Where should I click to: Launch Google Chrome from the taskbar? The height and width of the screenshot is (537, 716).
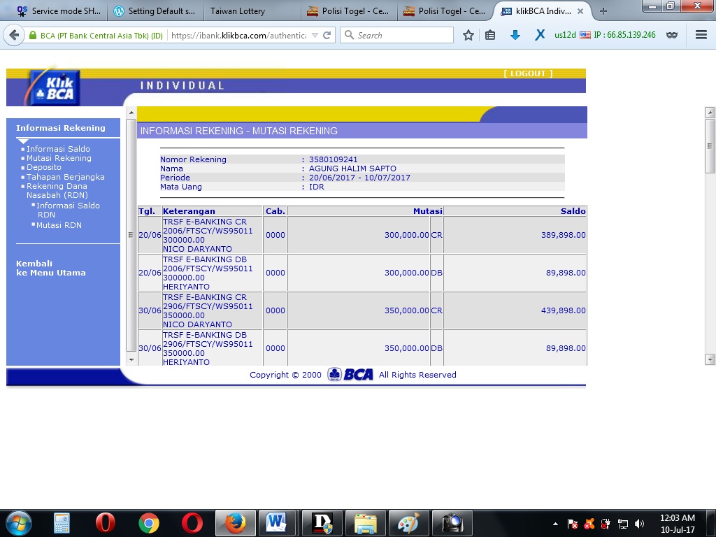point(148,522)
